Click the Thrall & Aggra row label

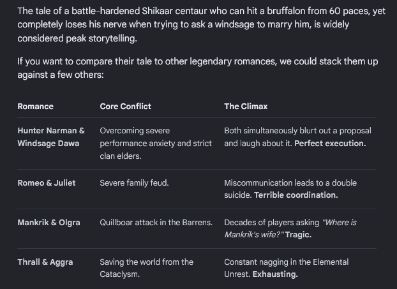(x=45, y=262)
